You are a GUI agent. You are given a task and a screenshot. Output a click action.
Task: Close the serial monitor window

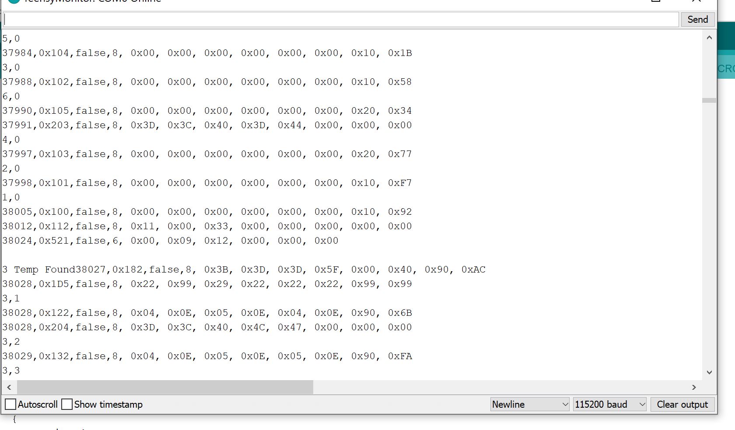[x=696, y=1]
